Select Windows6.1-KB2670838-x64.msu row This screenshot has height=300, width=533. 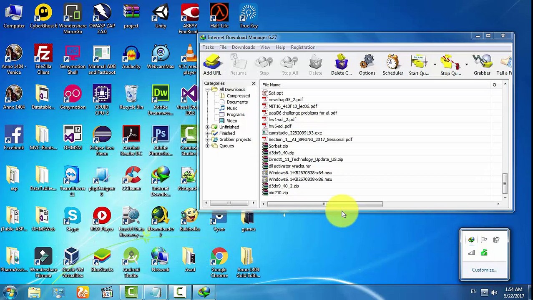300,173
